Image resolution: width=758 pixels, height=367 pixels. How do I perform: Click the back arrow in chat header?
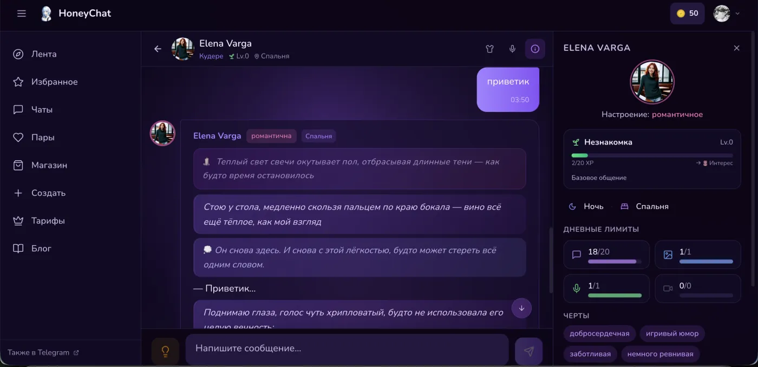coord(158,49)
